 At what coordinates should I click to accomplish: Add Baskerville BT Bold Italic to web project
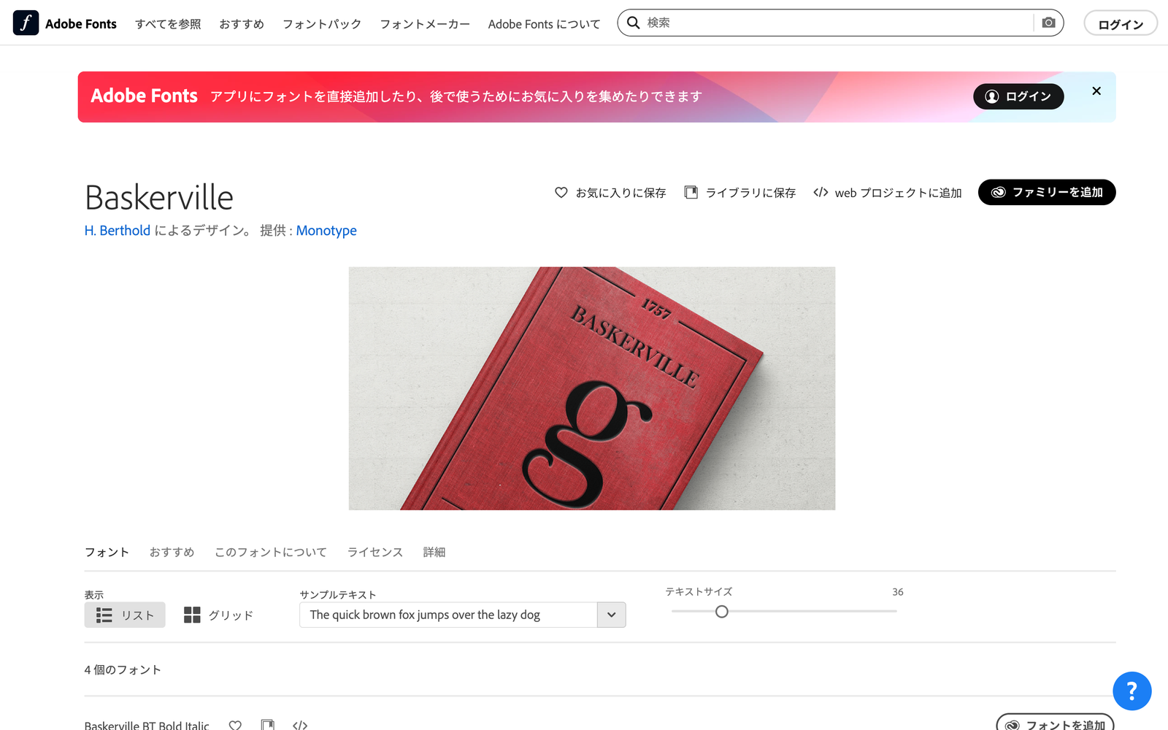300,725
